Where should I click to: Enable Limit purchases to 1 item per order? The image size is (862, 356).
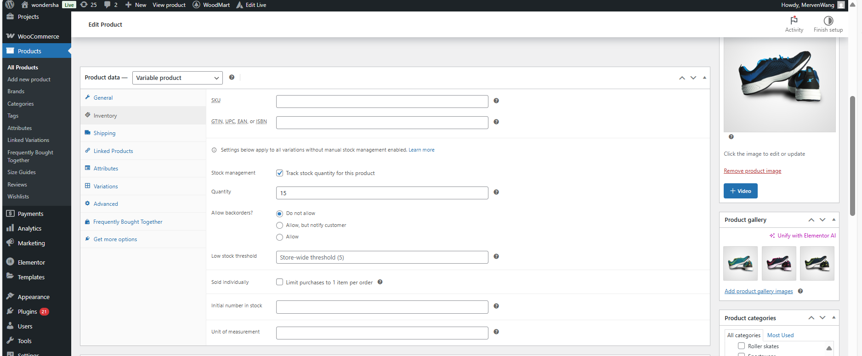279,282
